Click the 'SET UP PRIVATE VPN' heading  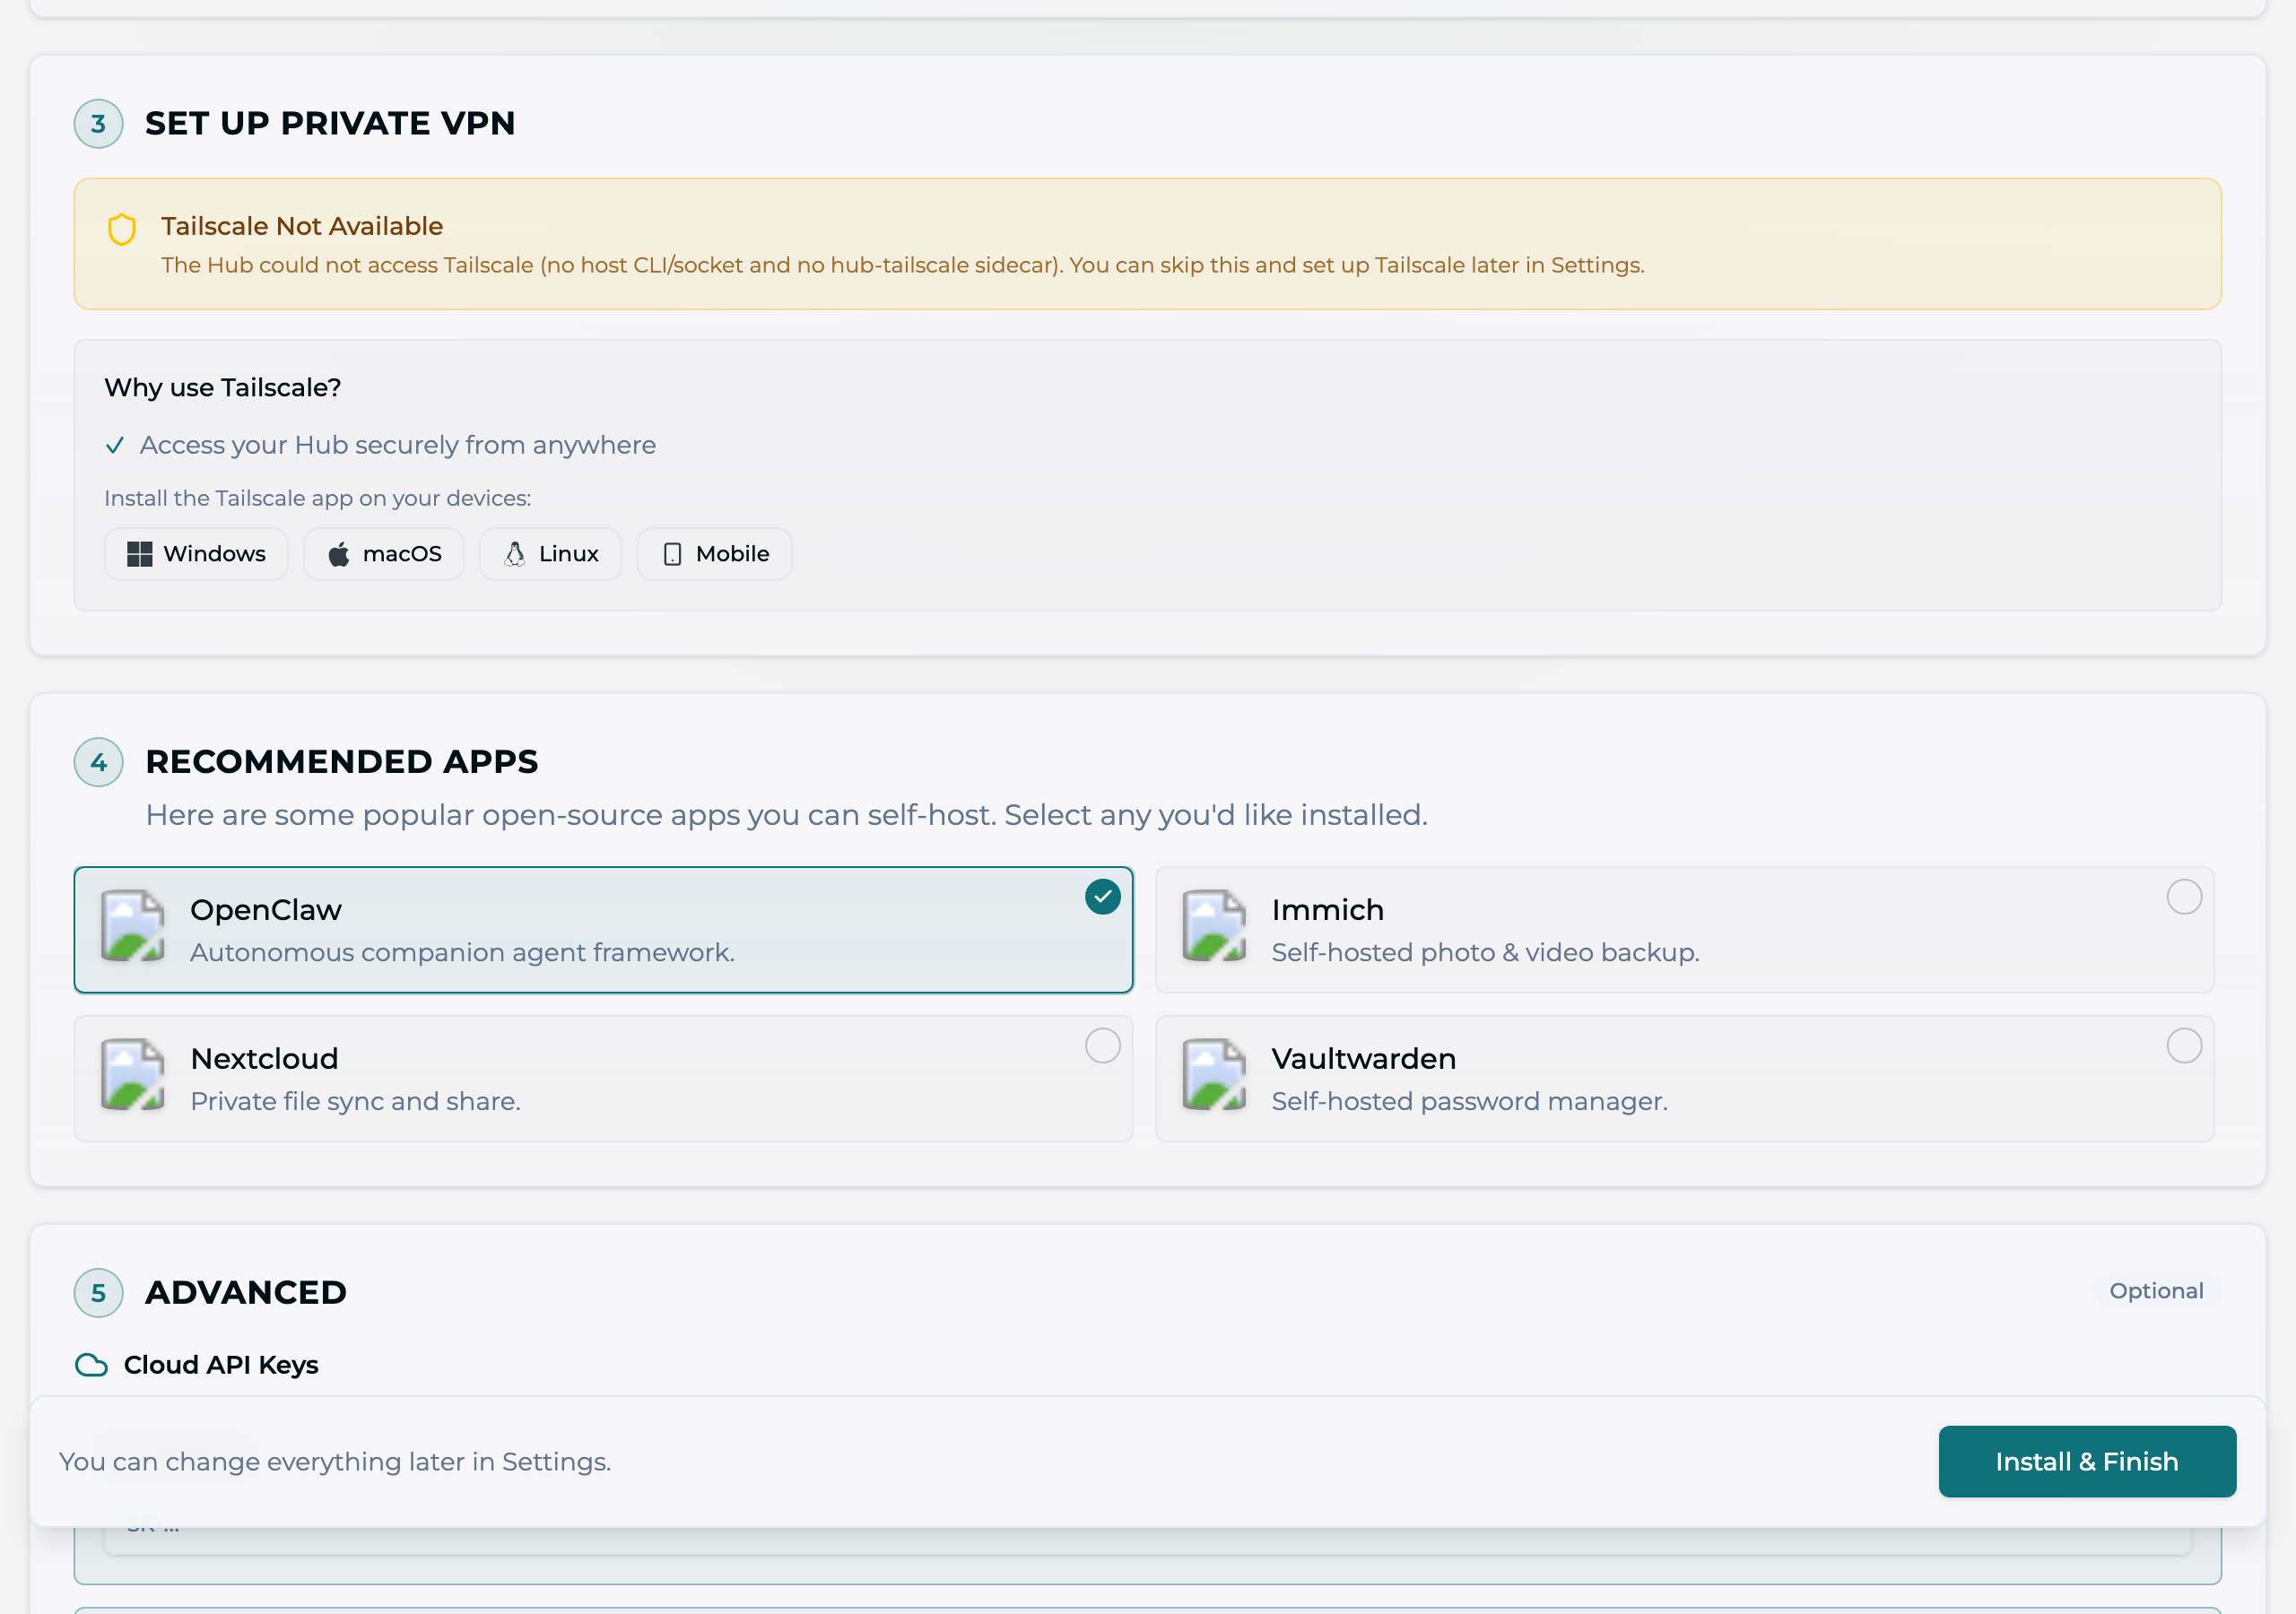(330, 123)
